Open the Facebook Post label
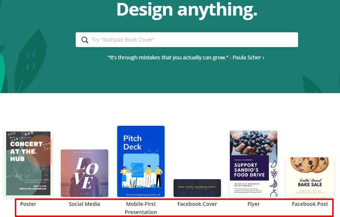 310,204
